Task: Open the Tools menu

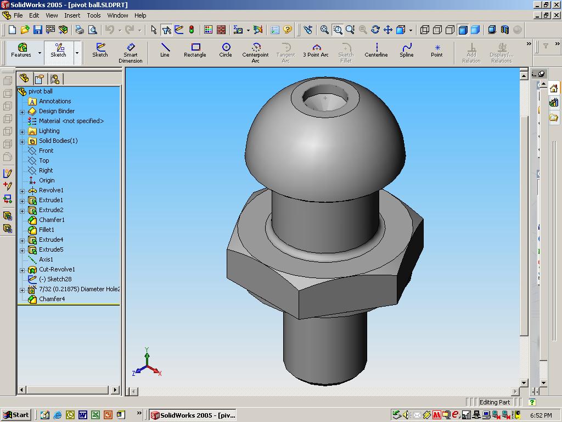Action: click(x=93, y=15)
